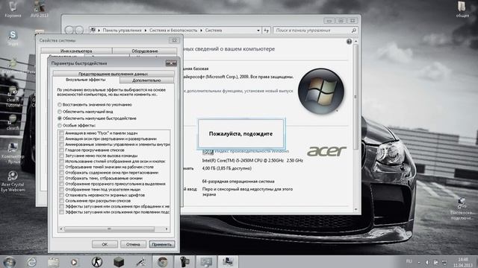
Task: Open the общее folder on the desktop
Action: click(x=462, y=9)
